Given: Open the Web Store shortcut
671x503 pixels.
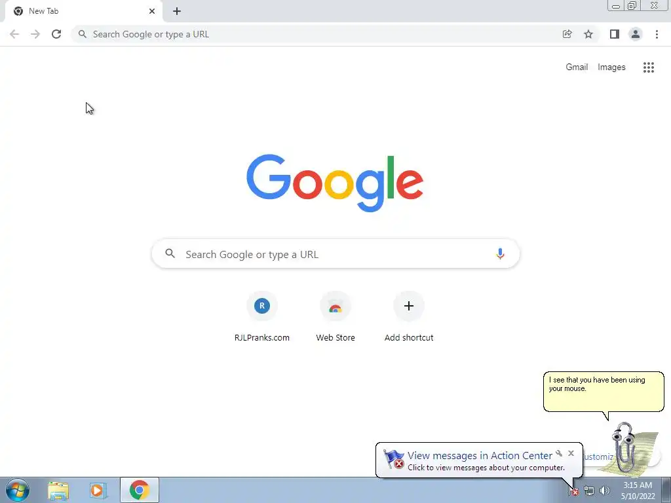Looking at the screenshot, I should [335, 316].
